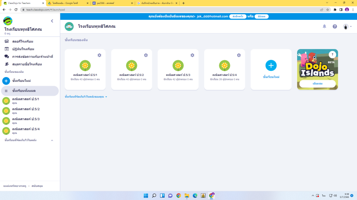Collapse ชั้นเรียนที่จัดเก็บไว้ในคลัง sidebar section
The image size is (357, 200).
coord(52,140)
